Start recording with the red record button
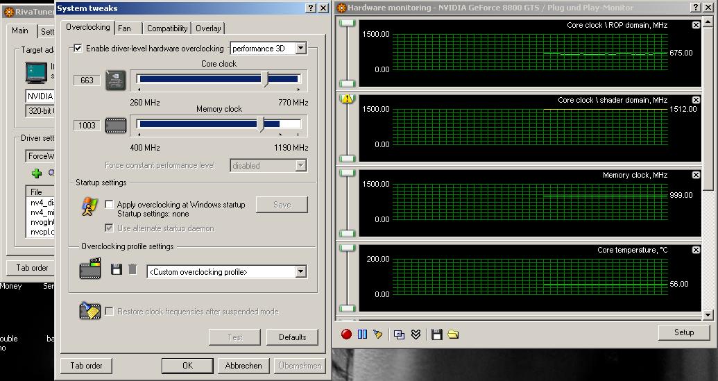The width and height of the screenshot is (718, 381). click(x=346, y=334)
